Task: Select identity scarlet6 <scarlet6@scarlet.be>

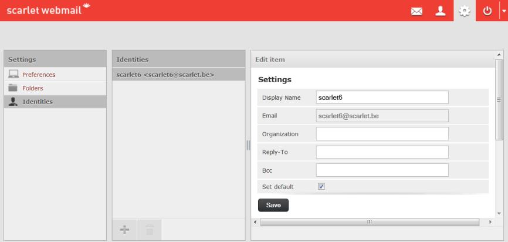Action: (178, 75)
